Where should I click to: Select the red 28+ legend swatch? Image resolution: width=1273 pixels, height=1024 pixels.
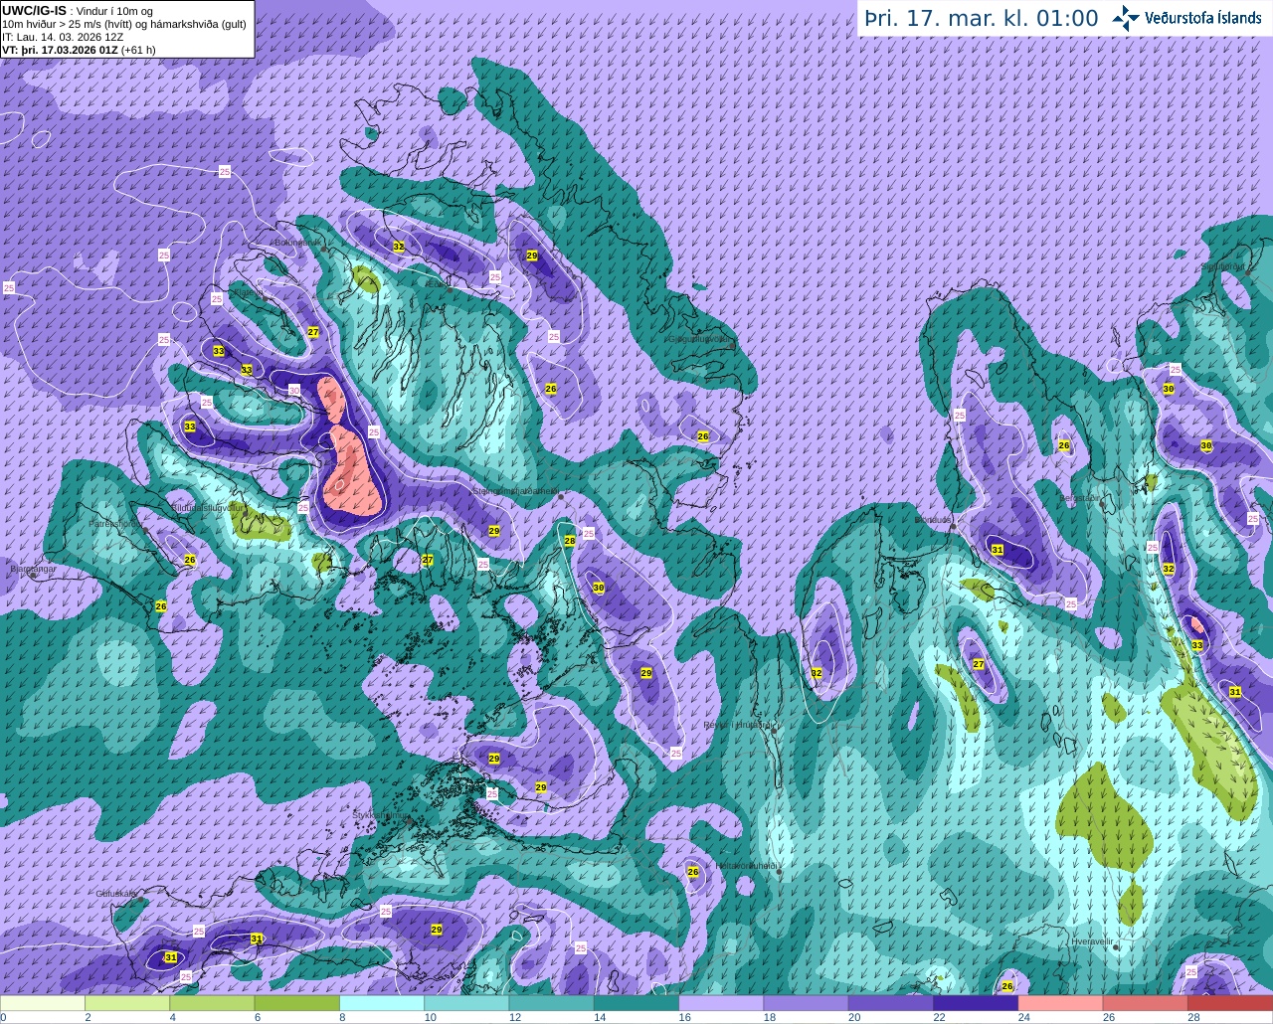1230,1003
